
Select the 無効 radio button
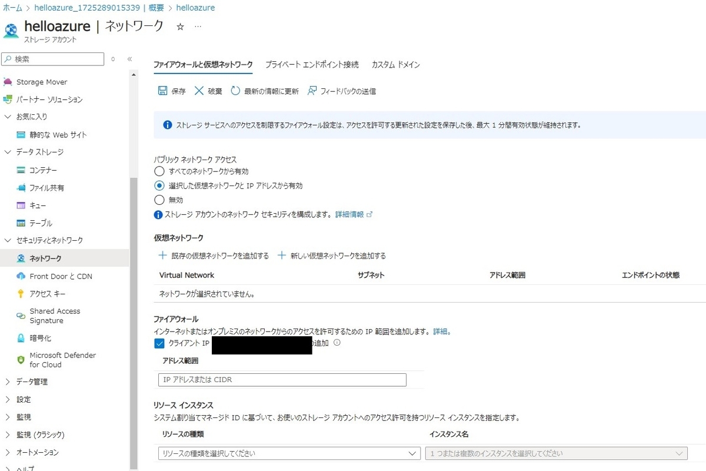(x=159, y=200)
